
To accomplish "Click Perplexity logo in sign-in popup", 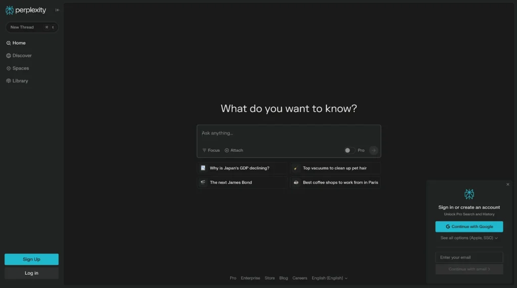I will [x=469, y=194].
